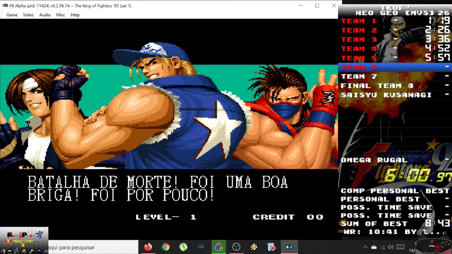Select the TEAM 2 split
The height and width of the screenshot is (254, 452).
(395, 30)
